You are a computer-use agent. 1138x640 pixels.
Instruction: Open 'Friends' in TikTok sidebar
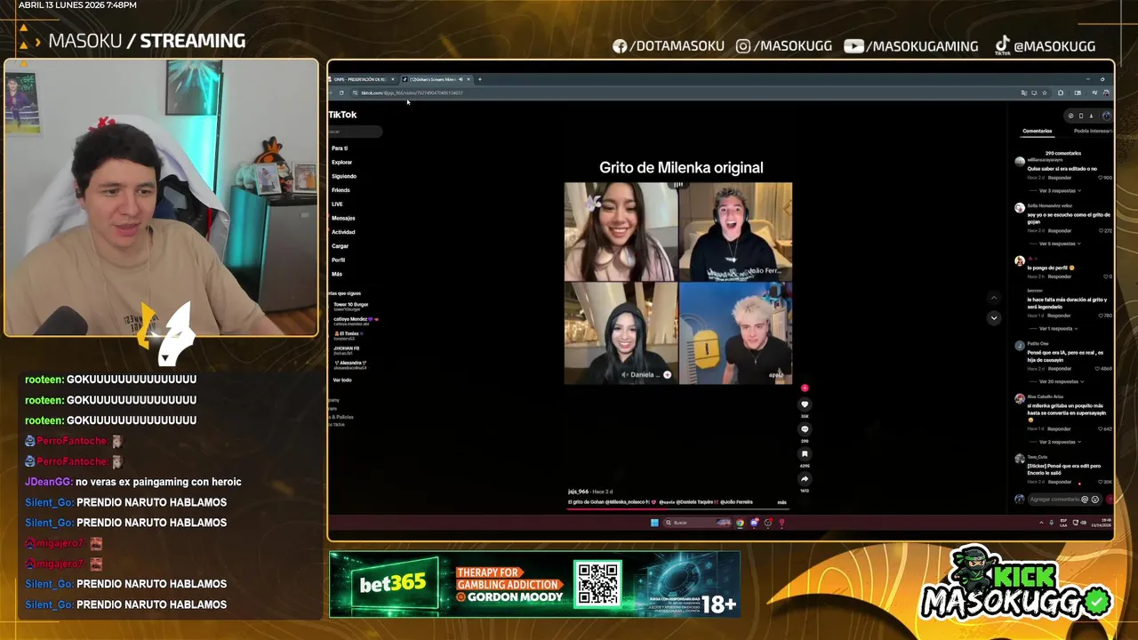pyautogui.click(x=341, y=190)
